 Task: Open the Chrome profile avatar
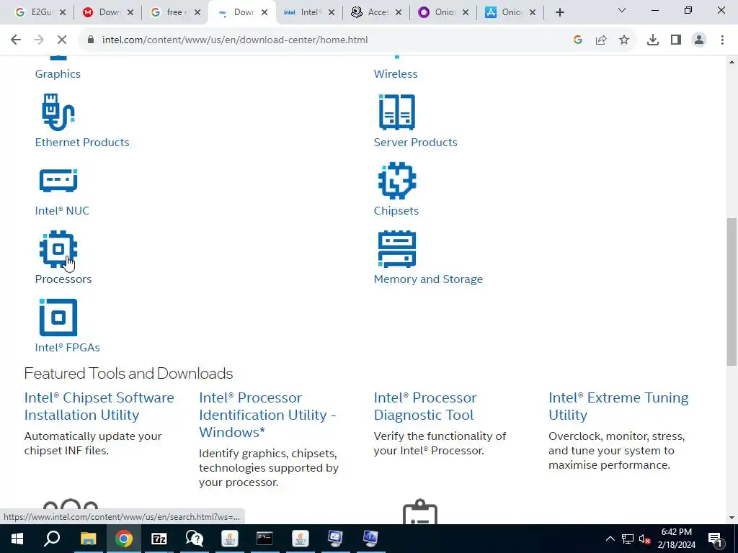coord(699,40)
